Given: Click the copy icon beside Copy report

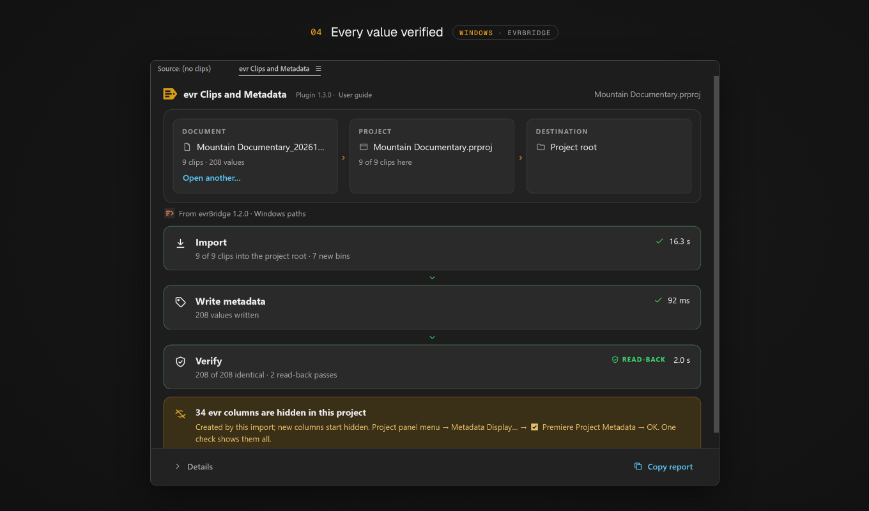Looking at the screenshot, I should coord(638,466).
